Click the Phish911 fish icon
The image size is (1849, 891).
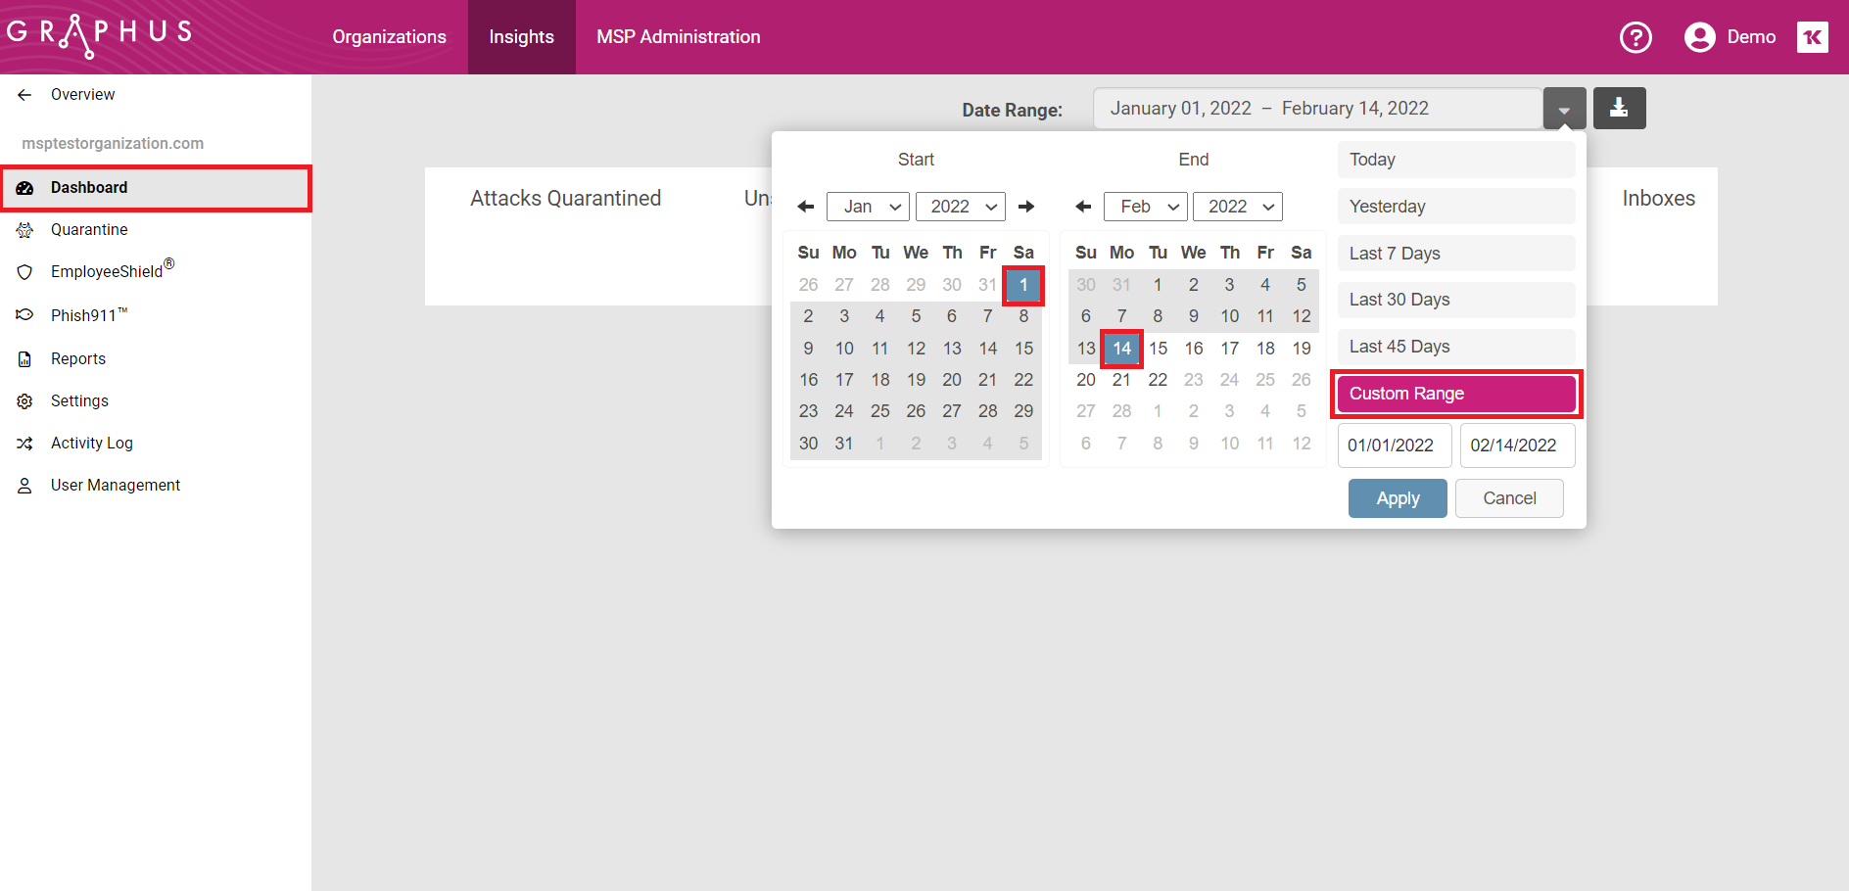(x=25, y=315)
